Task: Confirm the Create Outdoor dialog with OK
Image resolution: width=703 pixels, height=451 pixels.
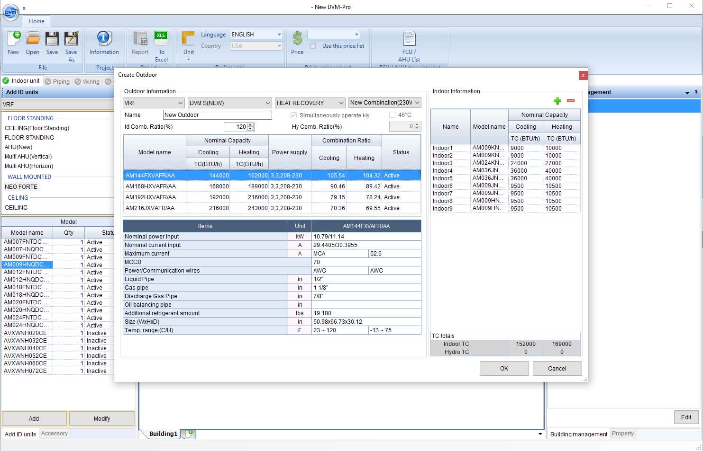Action: click(504, 368)
